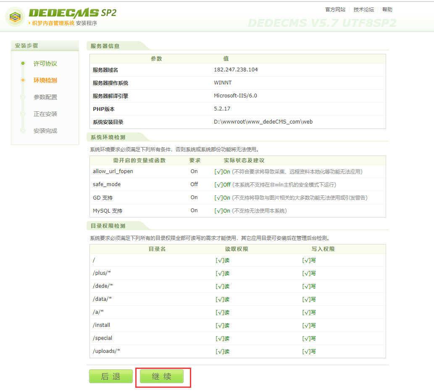
Task: Click the MySQL 支持 row name
Action: 108,210
